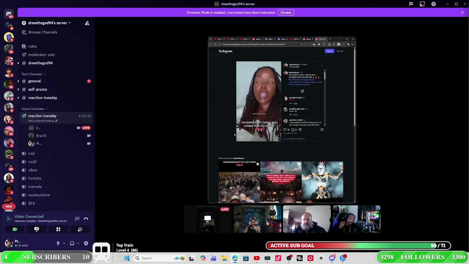The width and height of the screenshot is (469, 264).
Task: Click the share your screen button
Action: point(37,229)
